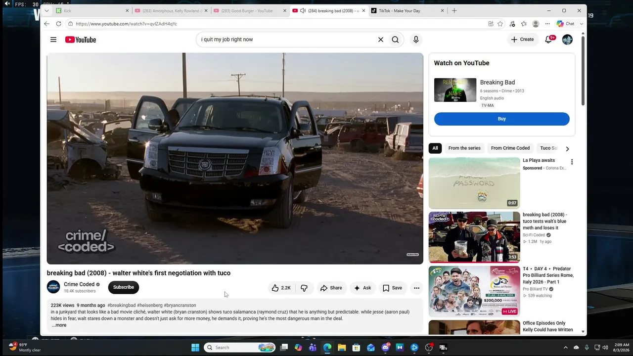Open Task View from the taskbar
Image resolution: width=633 pixels, height=356 pixels.
coord(284,348)
